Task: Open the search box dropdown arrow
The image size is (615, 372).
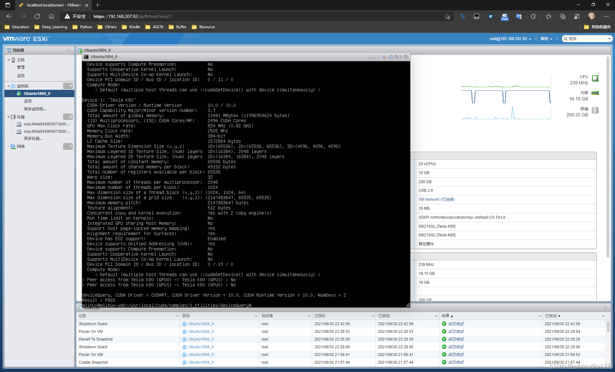Action: 609,39
